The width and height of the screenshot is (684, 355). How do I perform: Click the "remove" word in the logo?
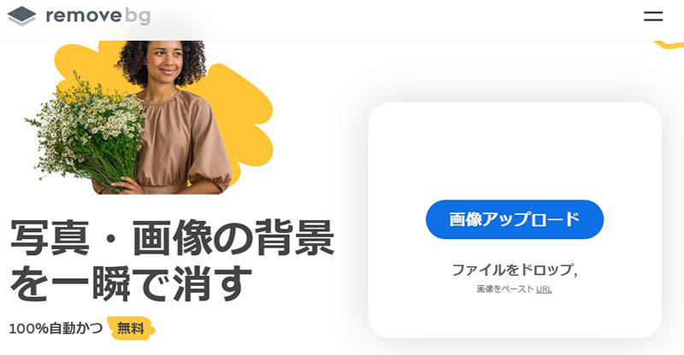coord(84,16)
